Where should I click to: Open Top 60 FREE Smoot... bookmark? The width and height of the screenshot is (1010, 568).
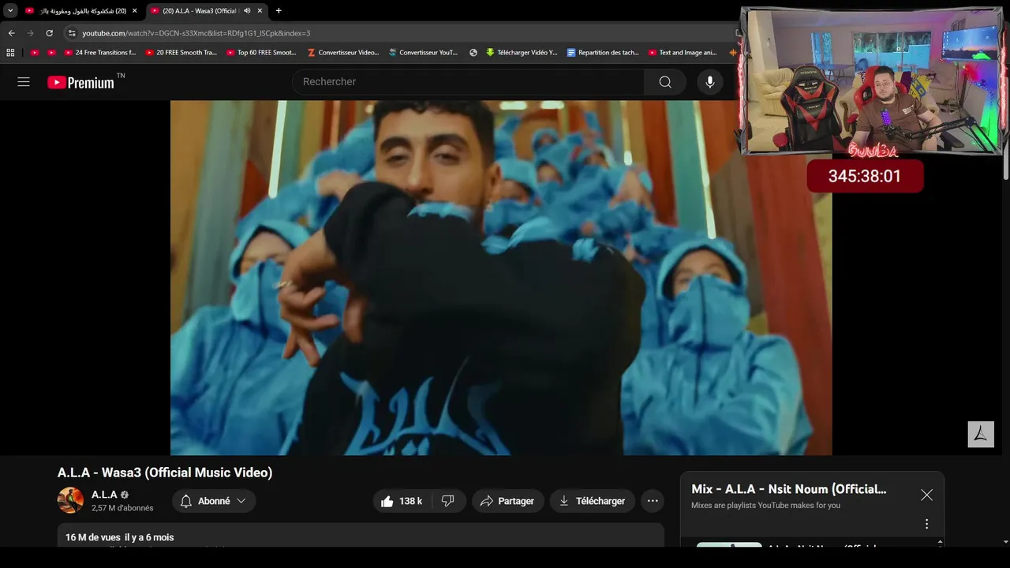[261, 53]
